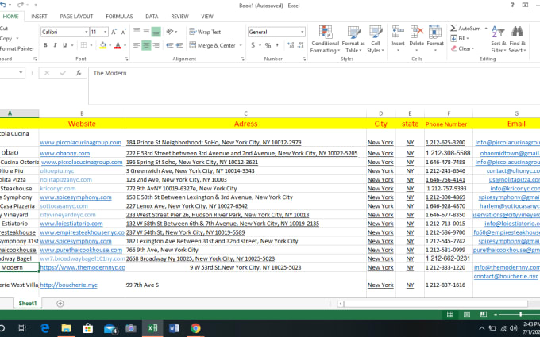The width and height of the screenshot is (540, 337).
Task: Toggle Bold formatting in Font group
Action: pyautogui.click(x=45, y=45)
